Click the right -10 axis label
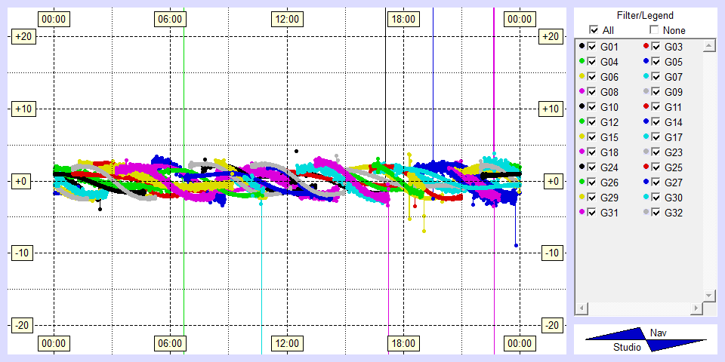The image size is (725, 362). point(552,253)
